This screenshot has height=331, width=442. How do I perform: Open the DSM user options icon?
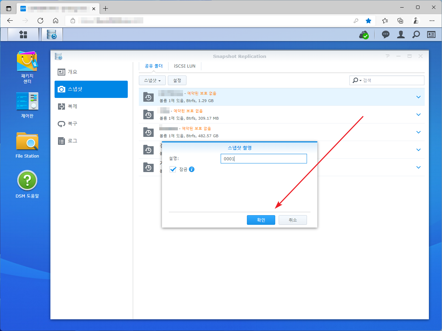pos(401,34)
